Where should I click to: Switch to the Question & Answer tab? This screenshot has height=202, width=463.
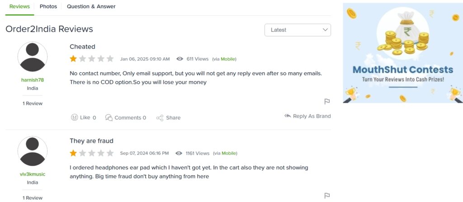[x=91, y=6]
